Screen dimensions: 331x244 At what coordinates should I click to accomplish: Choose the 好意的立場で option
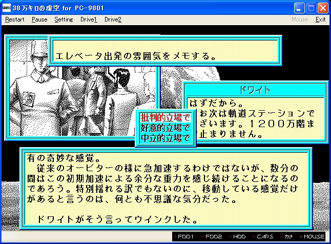(x=165, y=128)
